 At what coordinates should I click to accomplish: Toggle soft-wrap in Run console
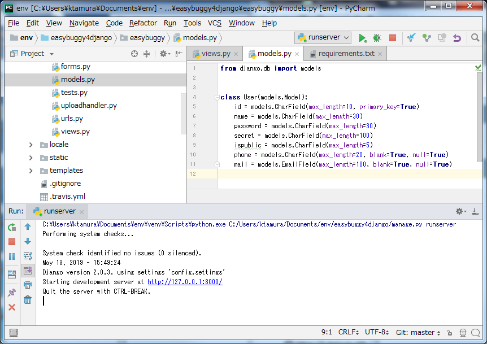[28, 256]
